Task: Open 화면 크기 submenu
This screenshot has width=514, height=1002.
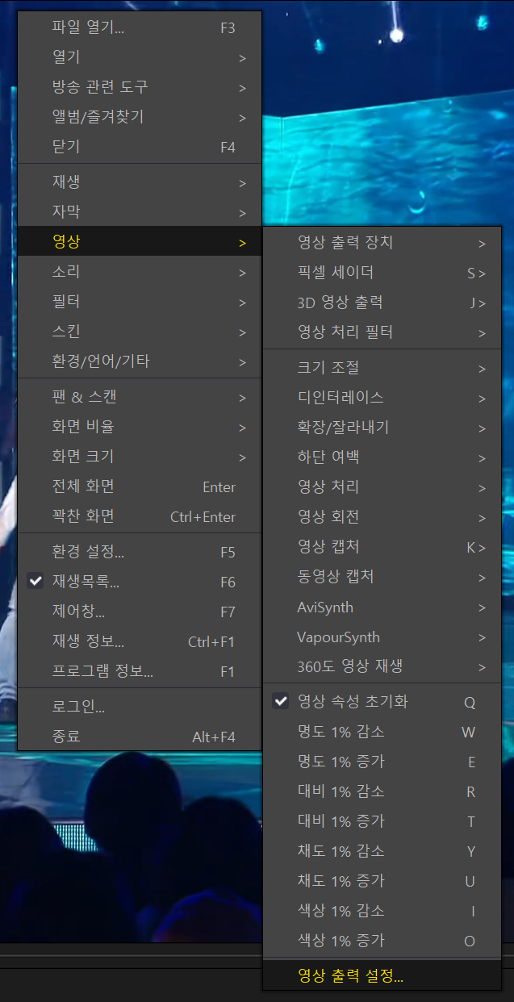Action: (140, 457)
